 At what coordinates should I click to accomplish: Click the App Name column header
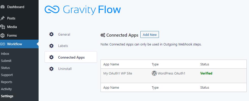pyautogui.click(x=111, y=64)
